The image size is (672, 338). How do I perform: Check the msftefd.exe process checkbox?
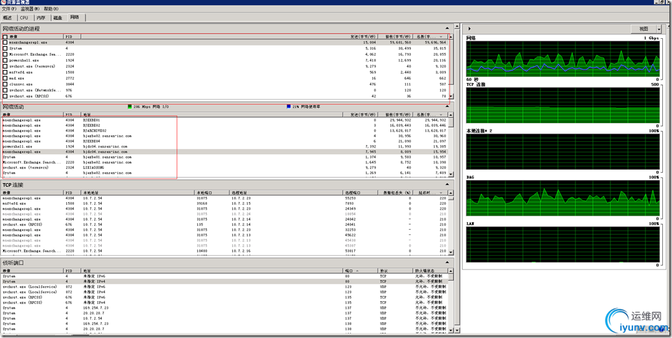(5, 73)
